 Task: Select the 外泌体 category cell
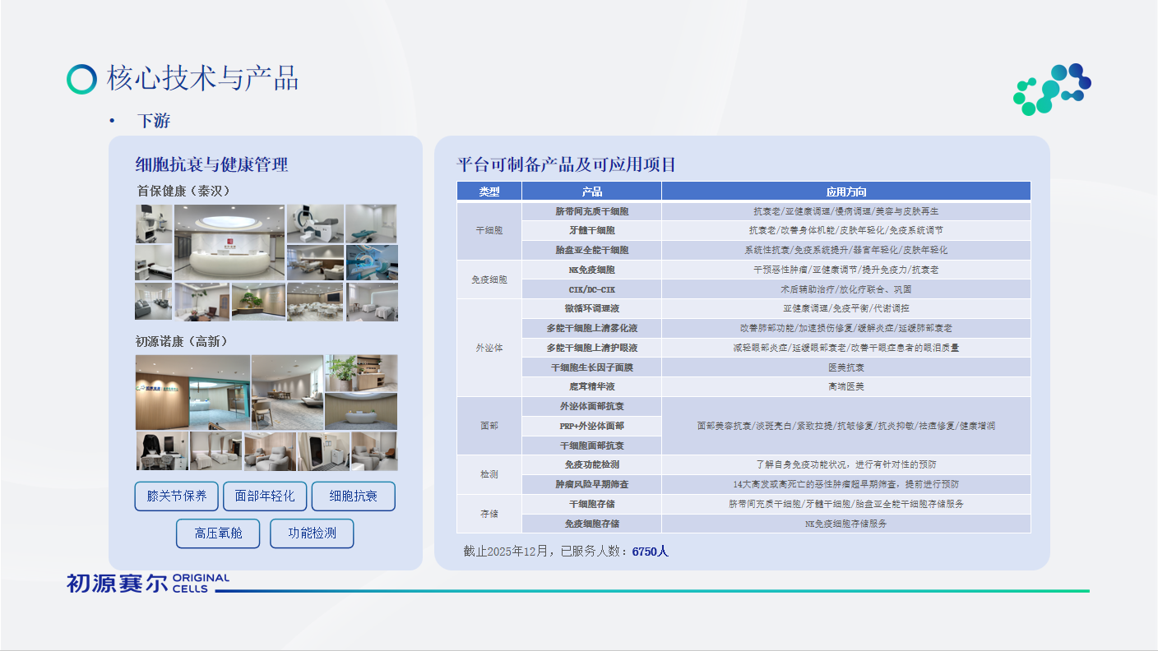pyautogui.click(x=489, y=348)
